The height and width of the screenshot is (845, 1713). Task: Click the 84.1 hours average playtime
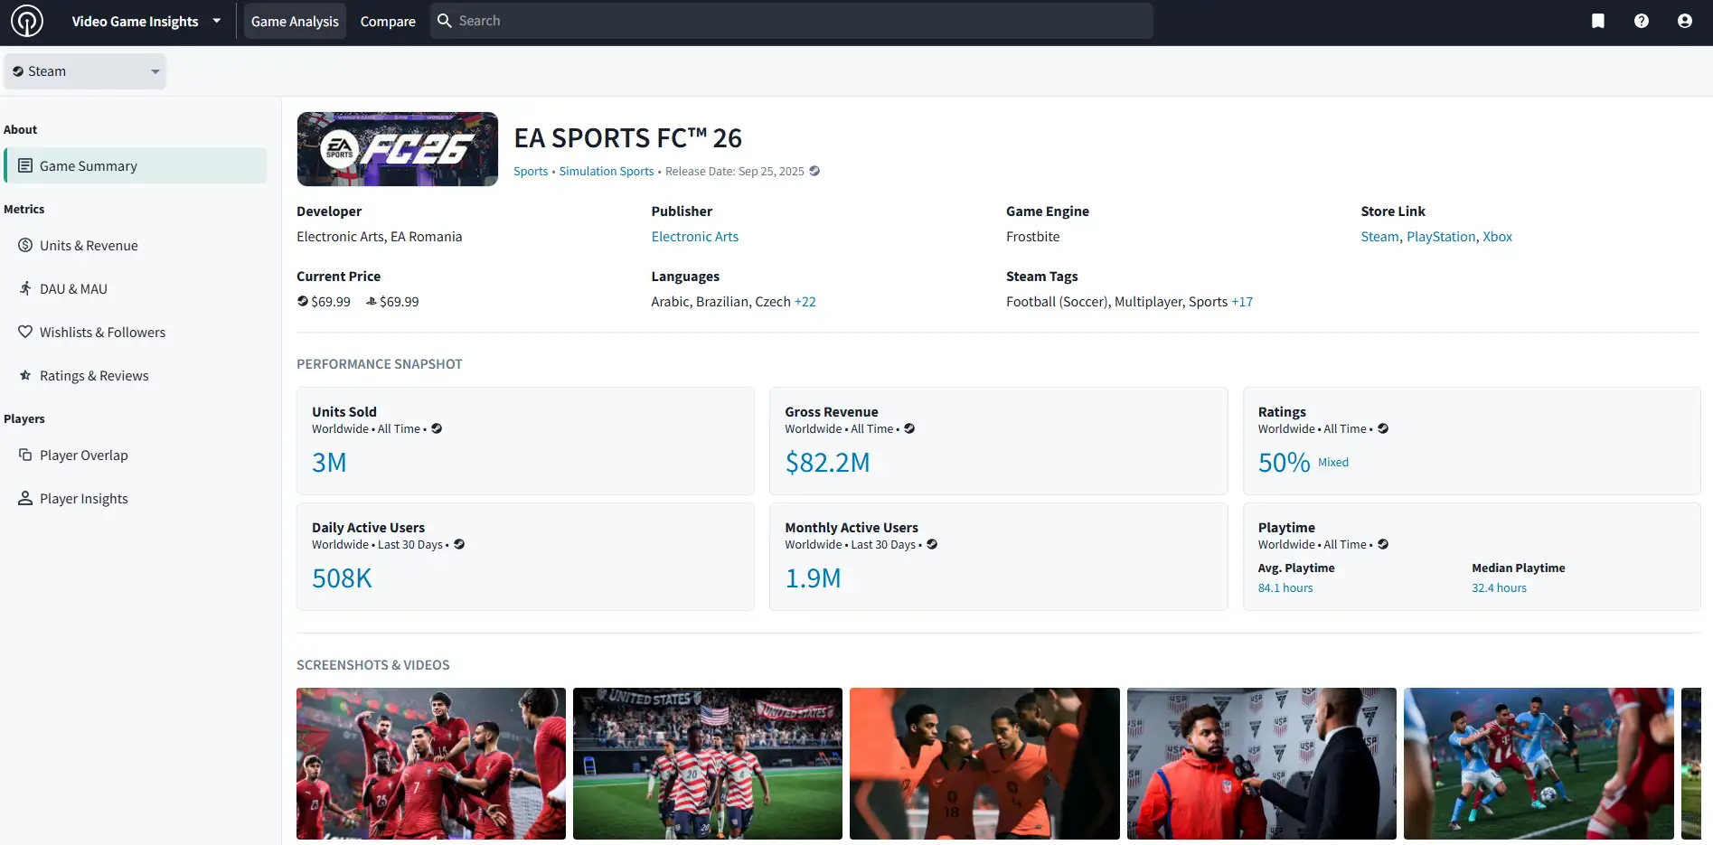(x=1285, y=587)
